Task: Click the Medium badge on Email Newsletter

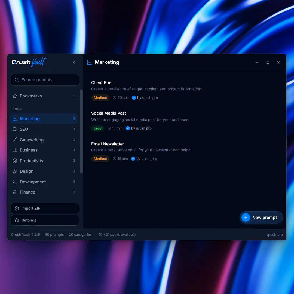Action: pyautogui.click(x=100, y=159)
